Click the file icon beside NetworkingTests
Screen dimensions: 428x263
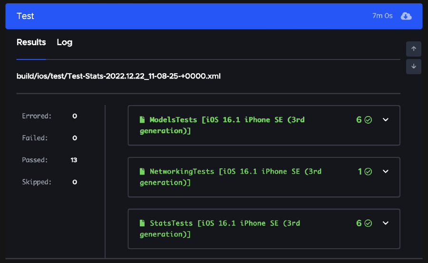pos(142,172)
